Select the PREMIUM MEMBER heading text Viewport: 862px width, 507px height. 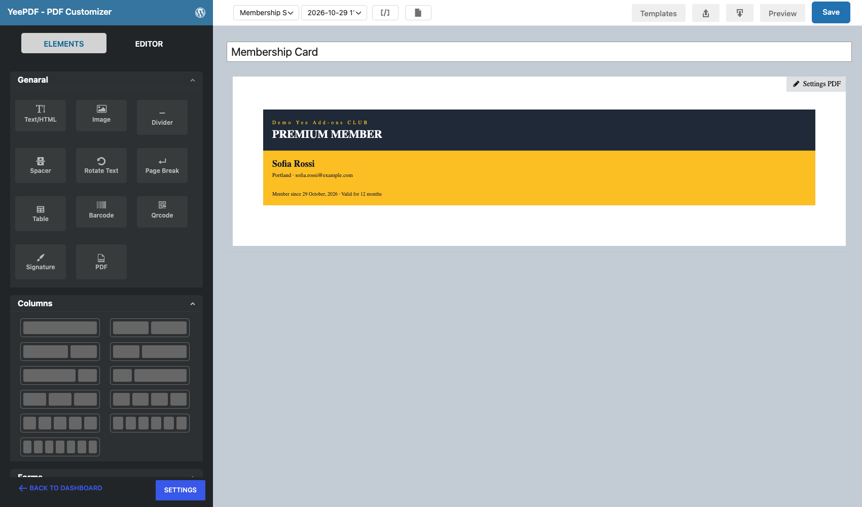click(x=327, y=134)
